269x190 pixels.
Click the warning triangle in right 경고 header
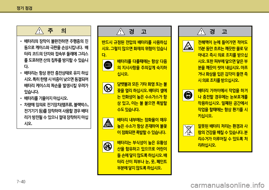click(x=201, y=31)
